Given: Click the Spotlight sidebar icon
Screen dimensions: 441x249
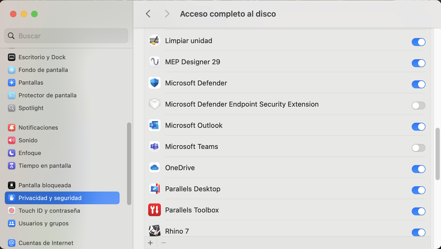Looking at the screenshot, I should pyautogui.click(x=11, y=108).
